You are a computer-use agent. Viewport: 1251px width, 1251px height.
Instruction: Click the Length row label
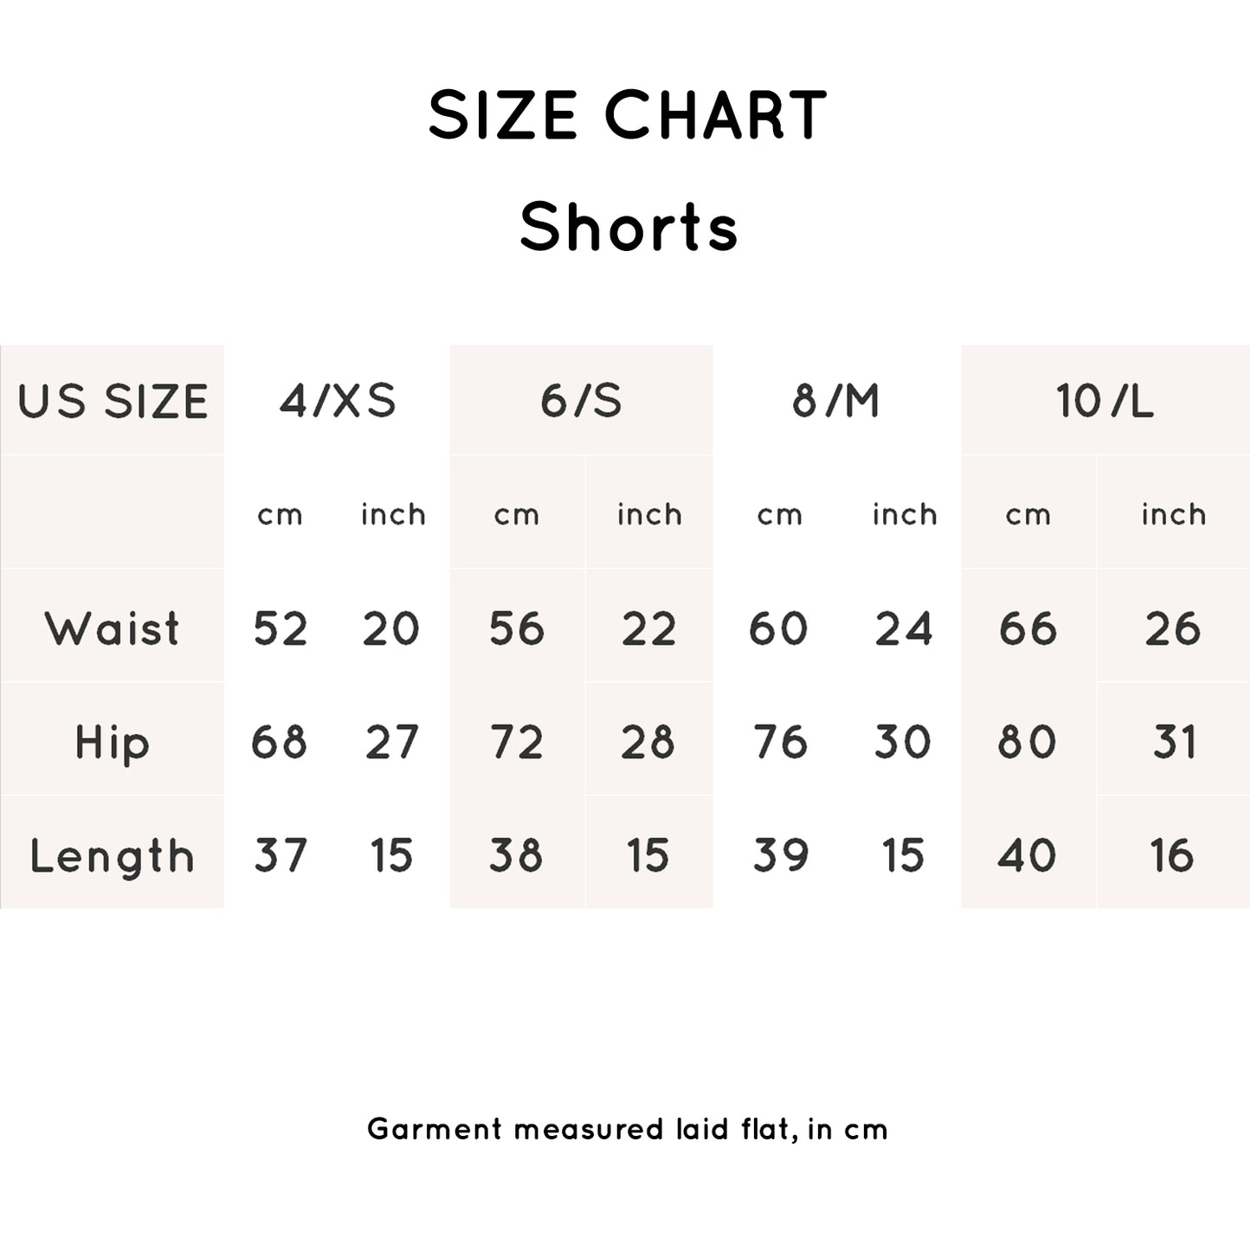click(x=113, y=856)
